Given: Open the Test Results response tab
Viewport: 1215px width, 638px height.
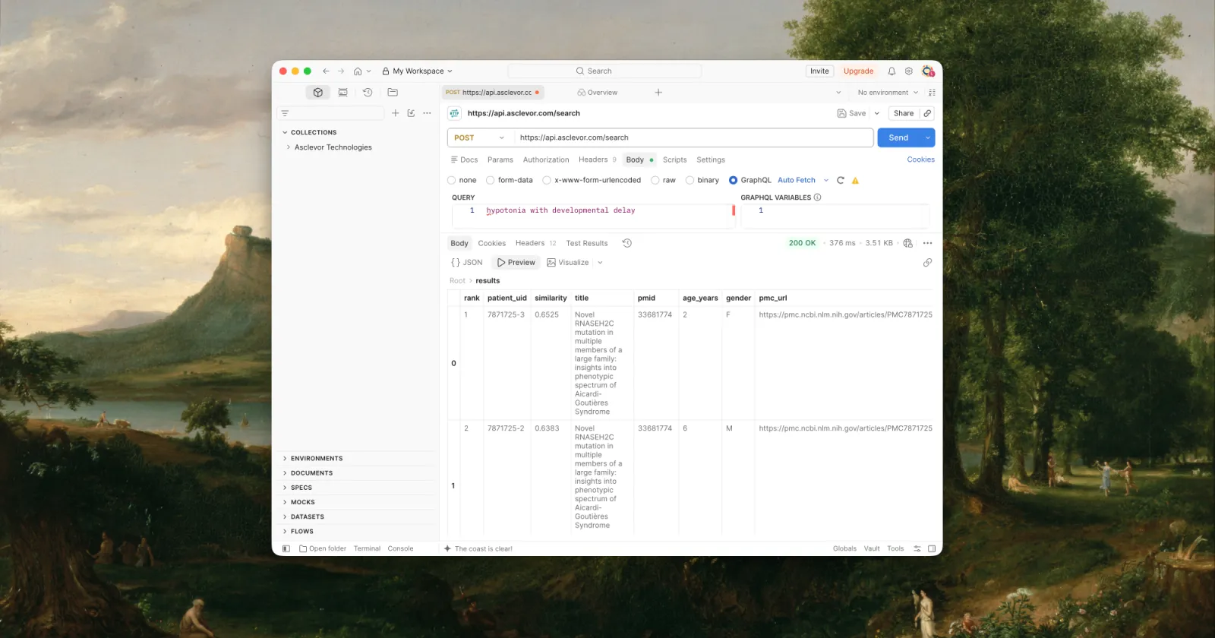Looking at the screenshot, I should click(587, 244).
